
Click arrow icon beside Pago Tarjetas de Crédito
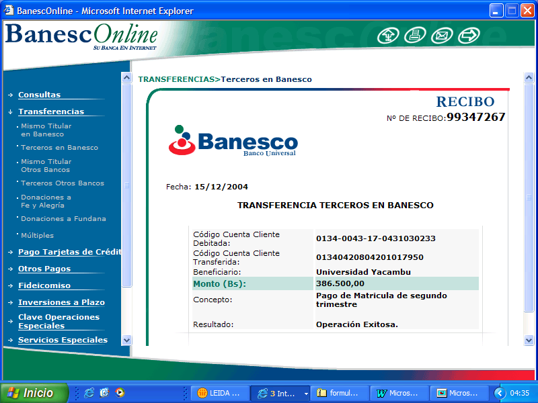tap(11, 253)
